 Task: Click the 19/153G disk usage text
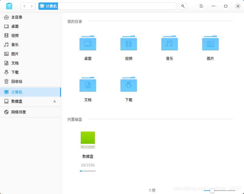pos(88,165)
